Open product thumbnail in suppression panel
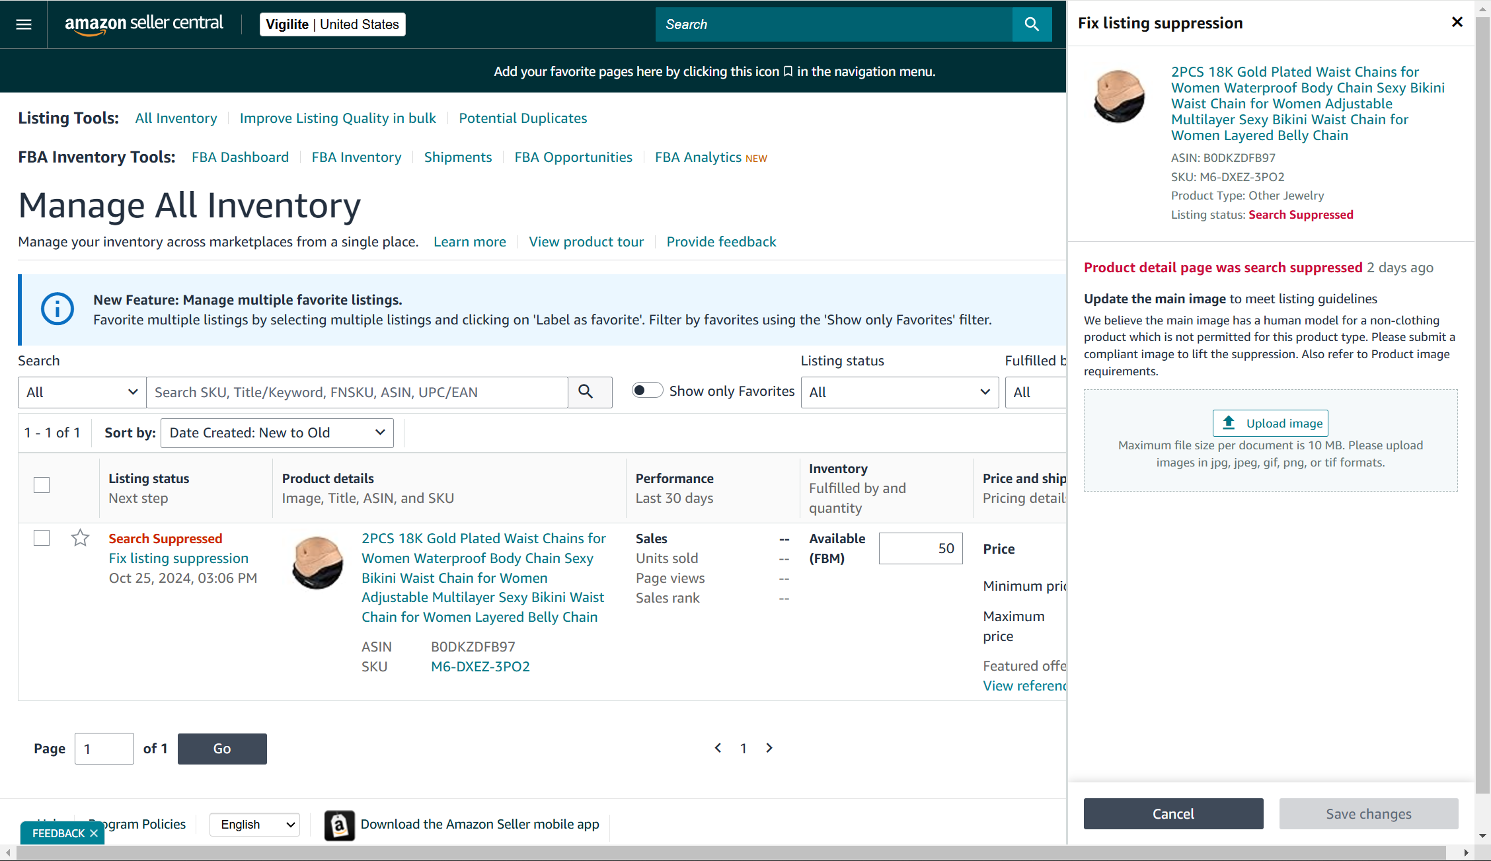1491x861 pixels. click(x=1119, y=96)
